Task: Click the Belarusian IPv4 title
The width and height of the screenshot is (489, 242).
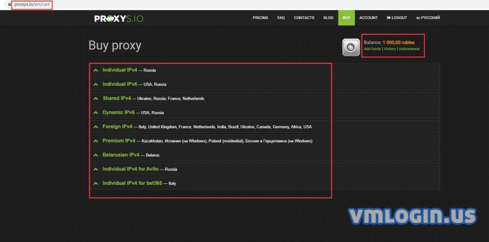Action: click(x=121, y=155)
